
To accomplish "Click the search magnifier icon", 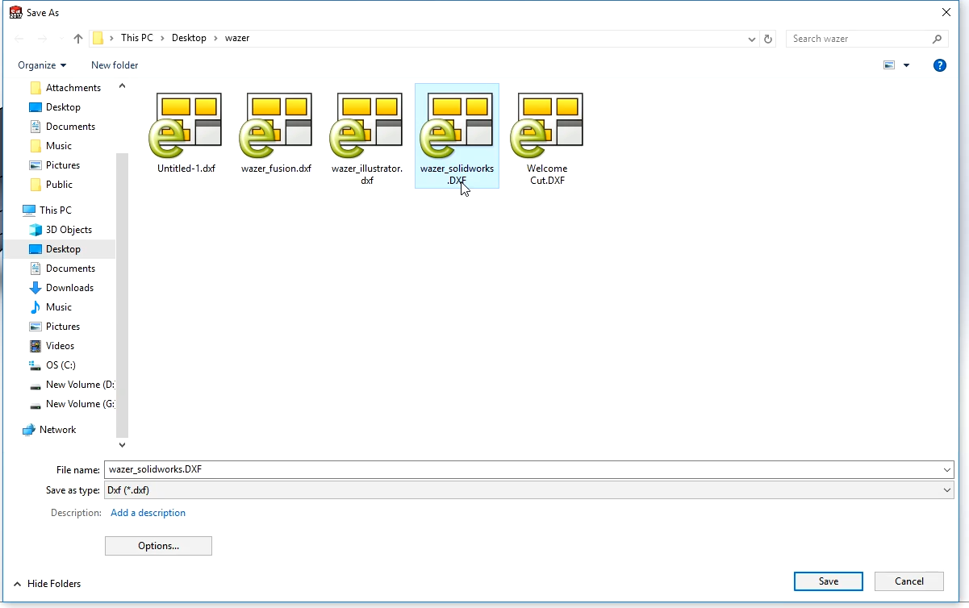I will (937, 39).
